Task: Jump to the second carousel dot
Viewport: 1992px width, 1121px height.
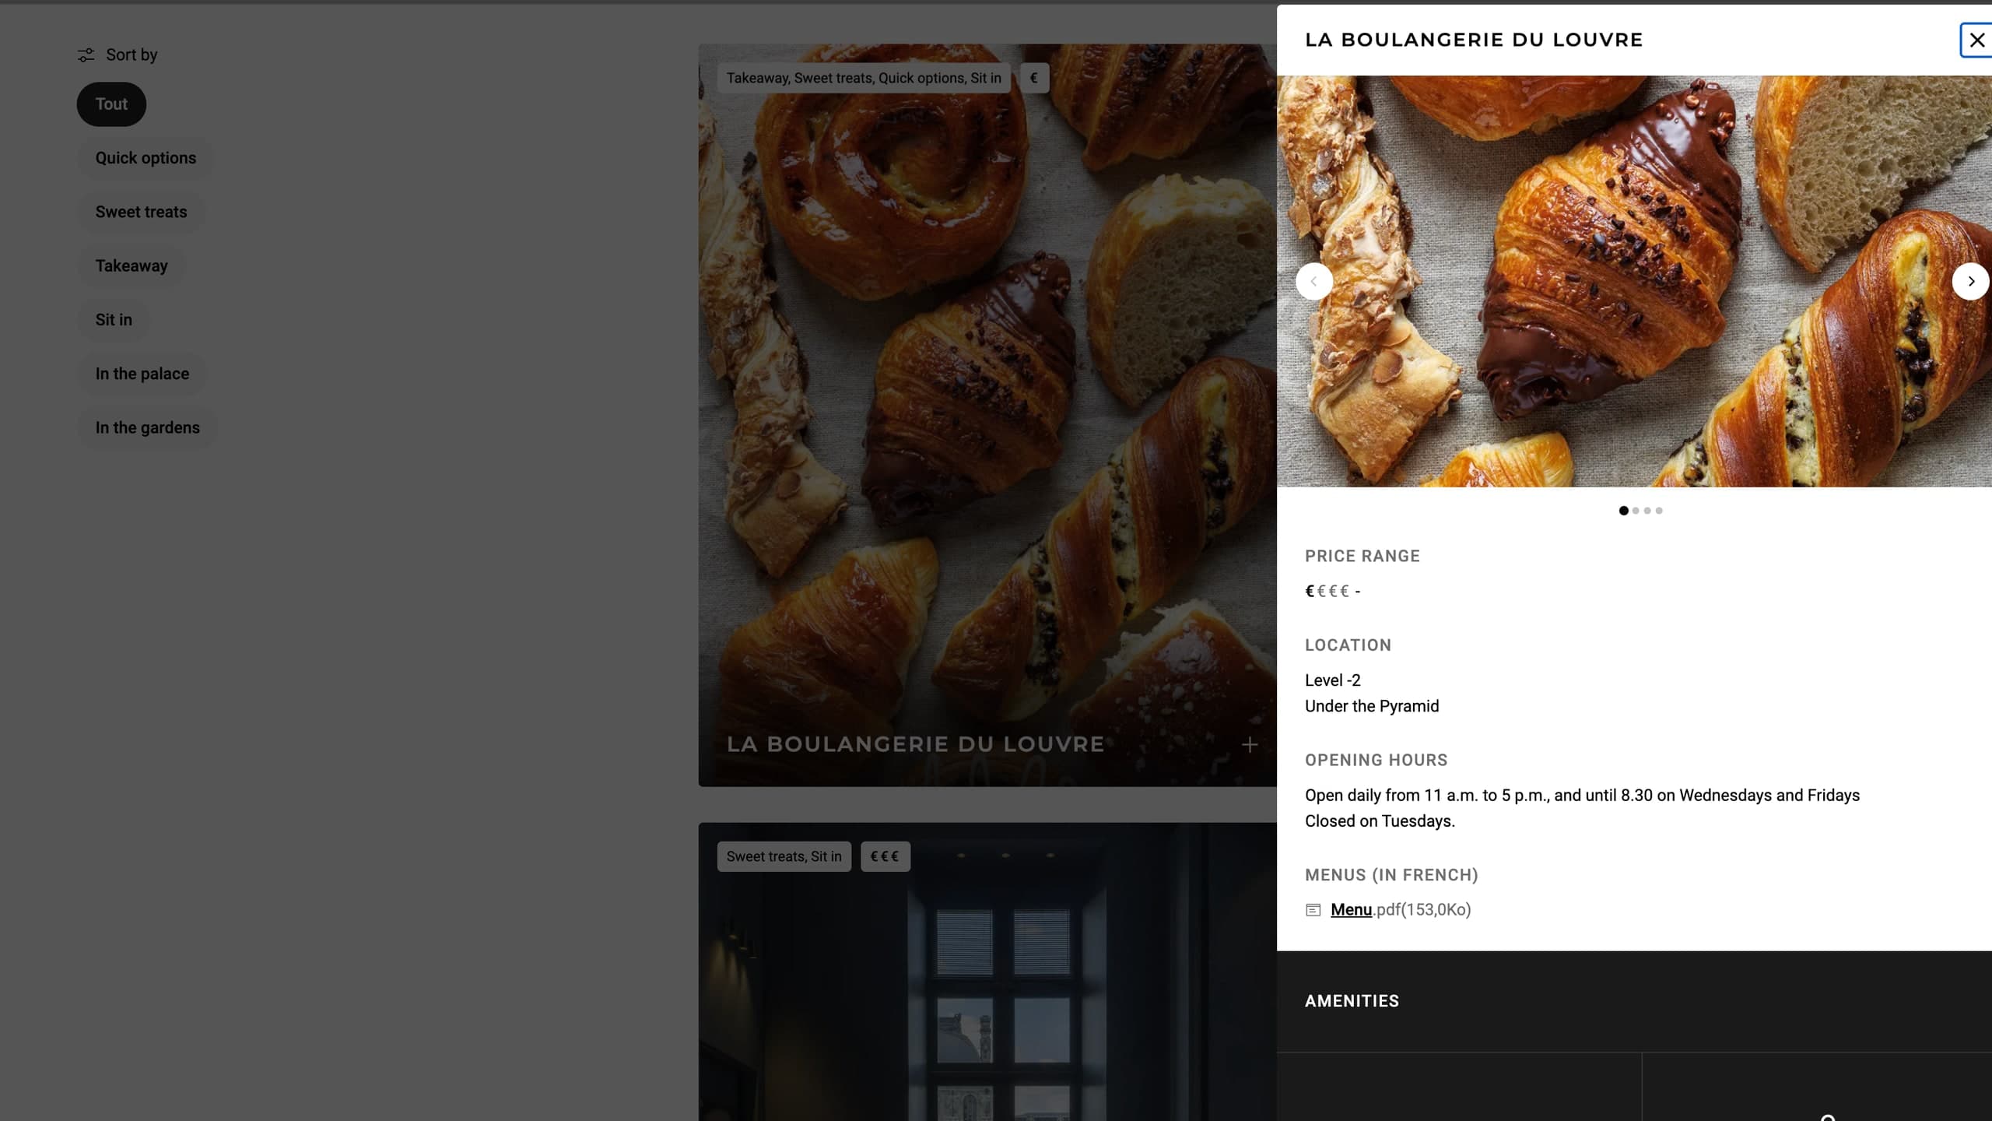Action: tap(1636, 511)
